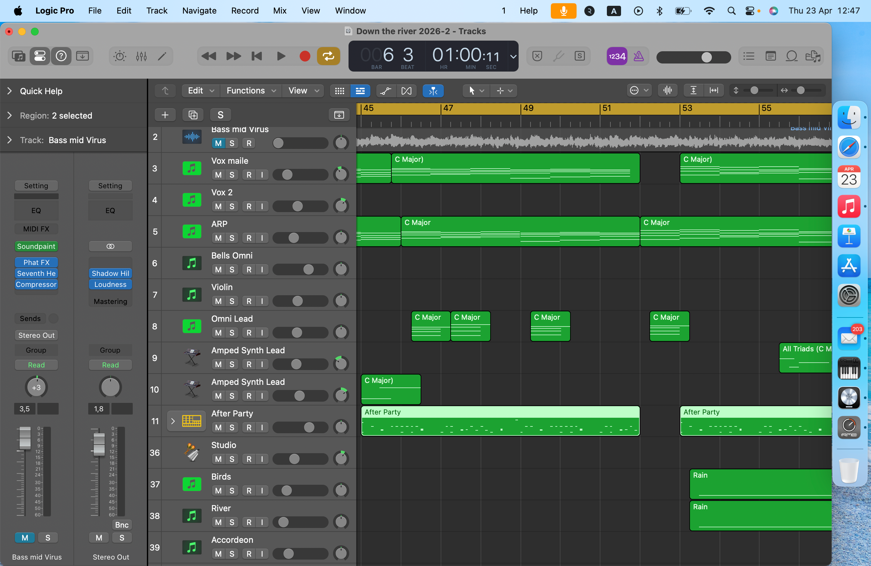Enable the metronome icon
The width and height of the screenshot is (871, 566).
(638, 56)
